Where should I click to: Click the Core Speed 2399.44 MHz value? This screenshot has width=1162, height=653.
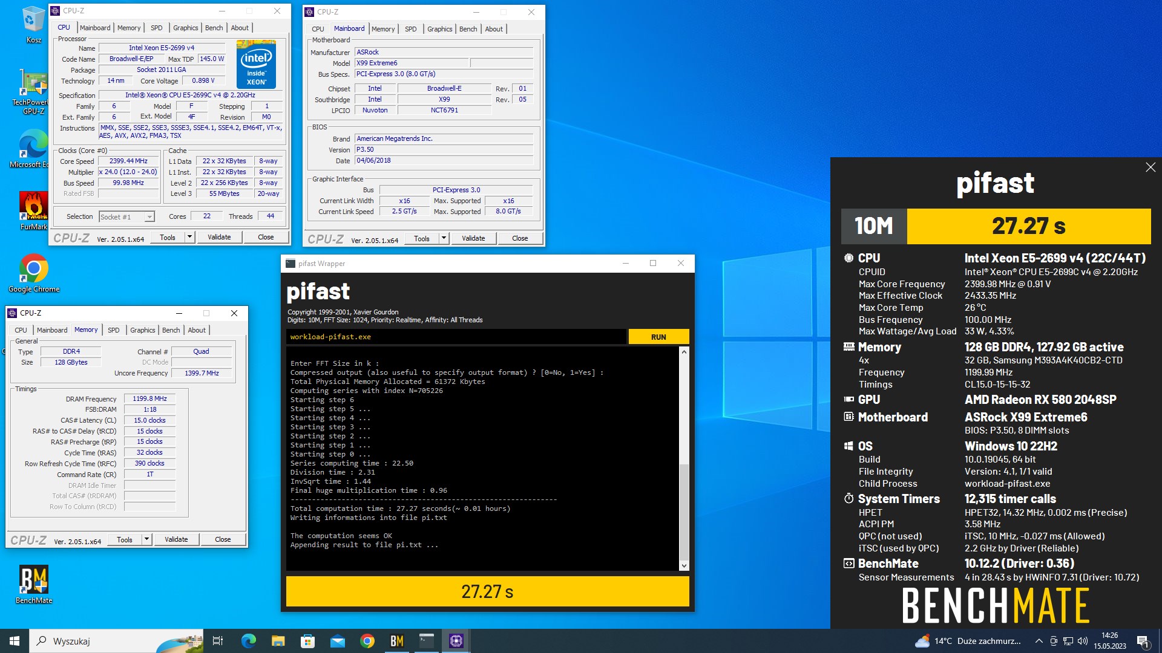[128, 161]
